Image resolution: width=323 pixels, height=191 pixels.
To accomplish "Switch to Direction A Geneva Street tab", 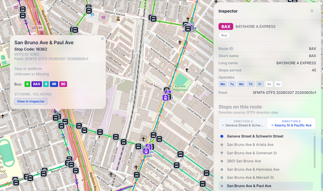I will tap(243, 123).
